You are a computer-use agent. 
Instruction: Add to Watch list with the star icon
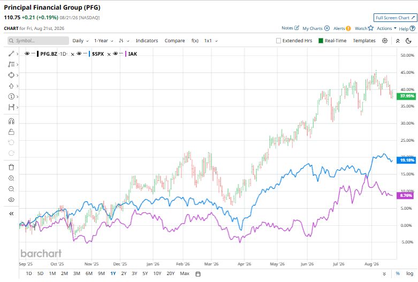[371, 28]
